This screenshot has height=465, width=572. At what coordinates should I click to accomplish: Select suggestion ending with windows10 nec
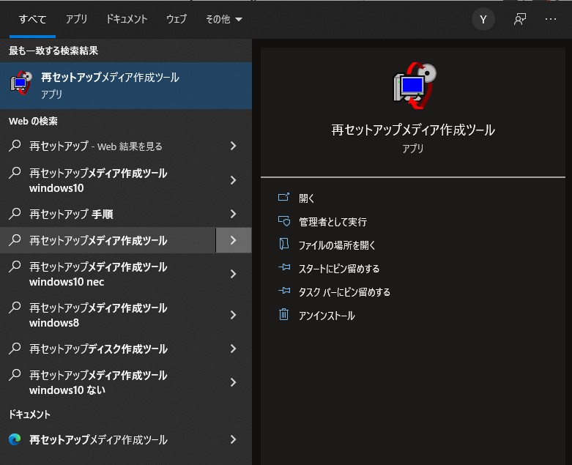click(108, 275)
